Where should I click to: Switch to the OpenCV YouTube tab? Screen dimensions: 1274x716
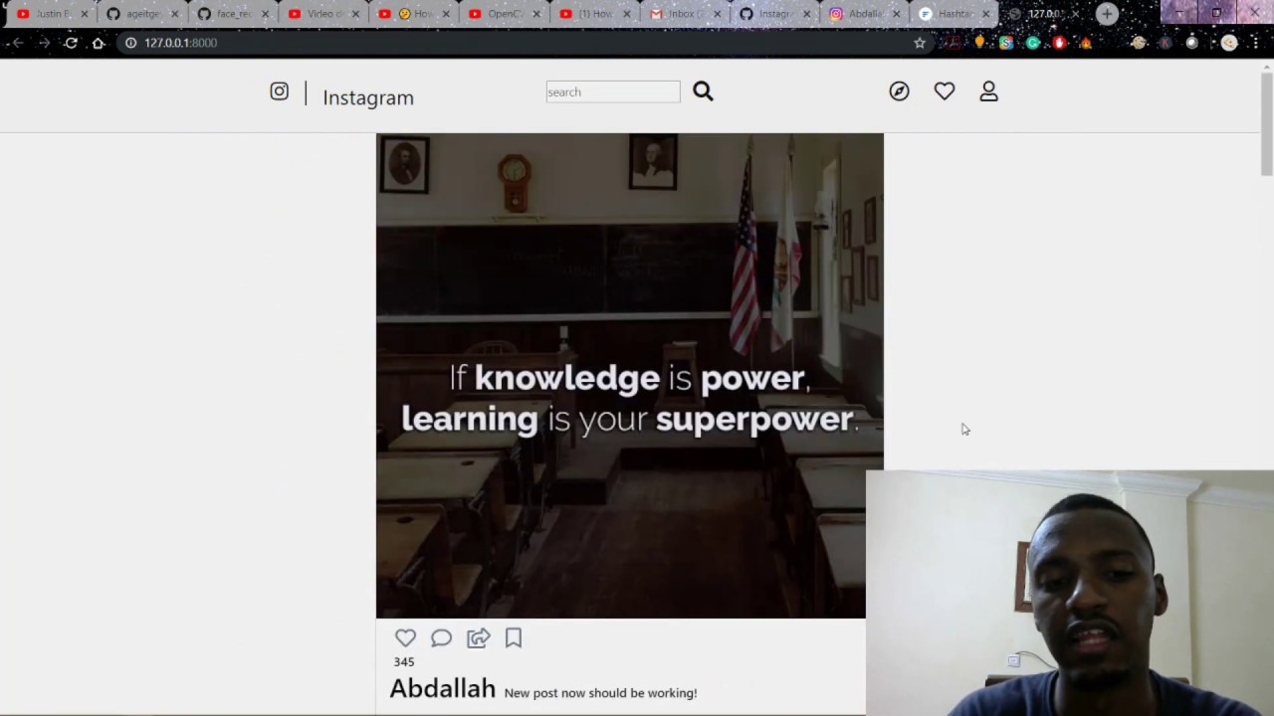click(x=503, y=14)
